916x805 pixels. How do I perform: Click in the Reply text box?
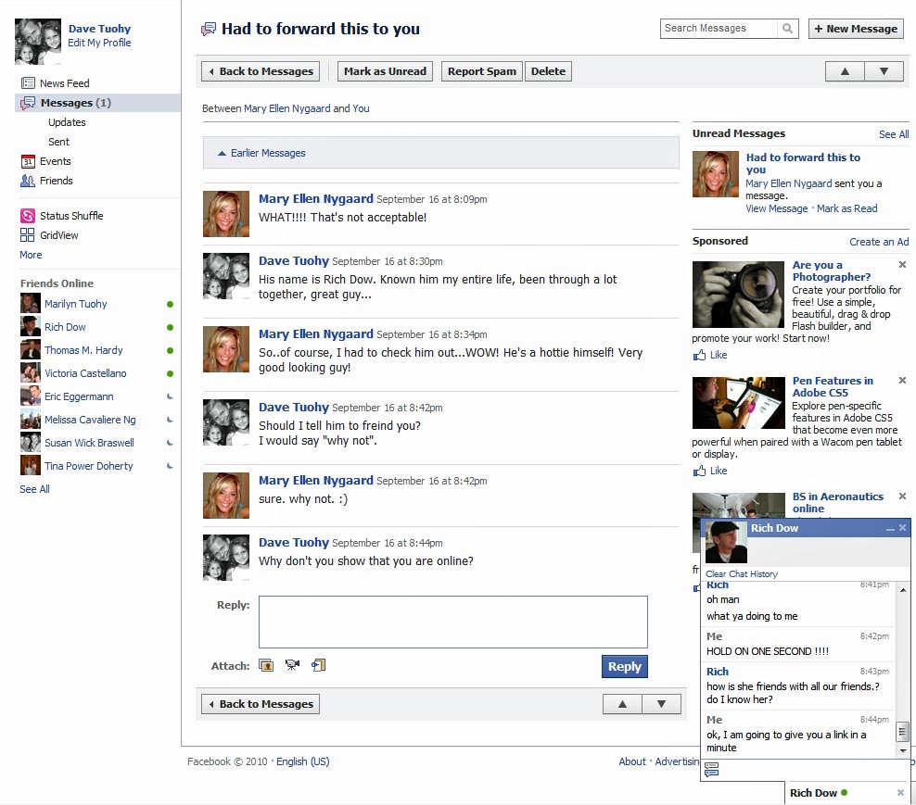coord(452,622)
